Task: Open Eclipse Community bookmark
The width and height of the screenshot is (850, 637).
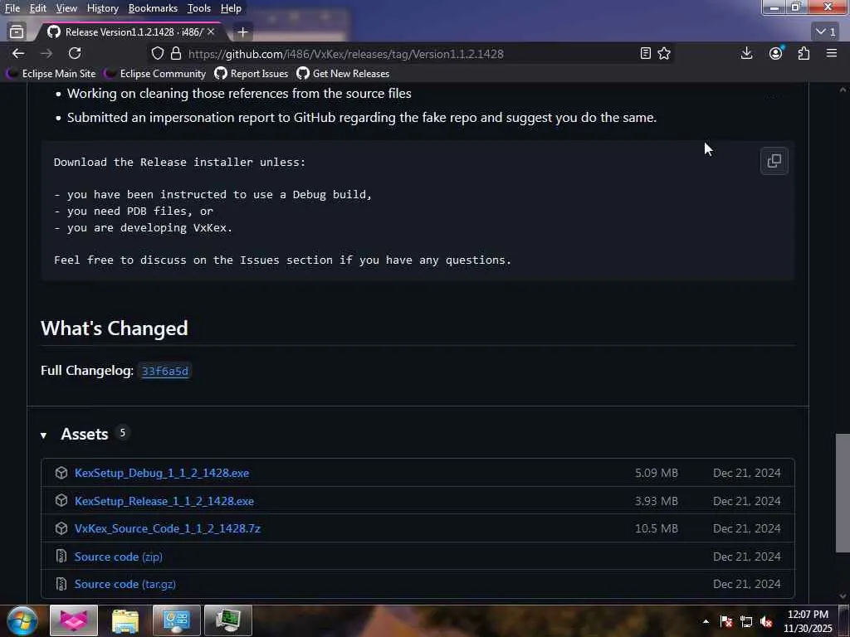Action: pyautogui.click(x=155, y=74)
